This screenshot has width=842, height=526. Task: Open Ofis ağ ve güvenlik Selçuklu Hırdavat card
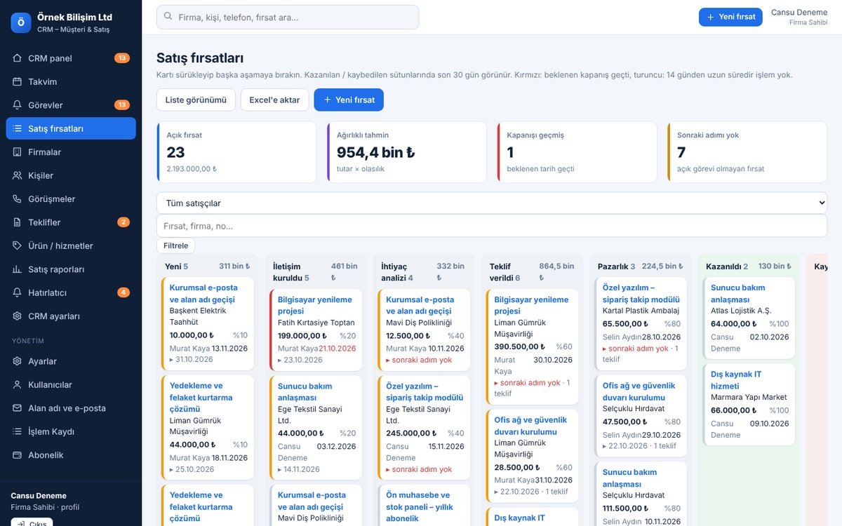tap(641, 415)
